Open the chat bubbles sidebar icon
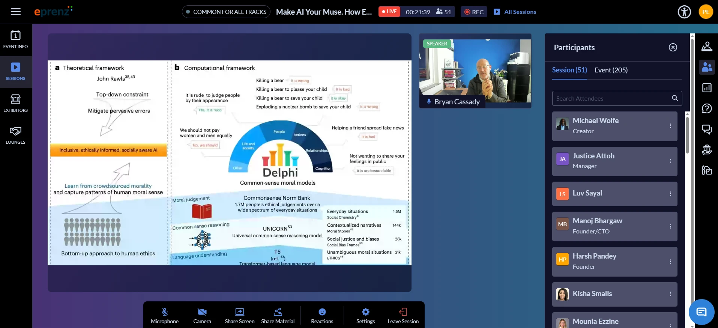This screenshot has width=718, height=328. (707, 129)
